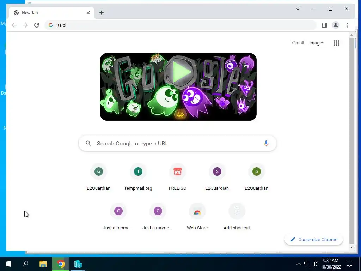This screenshot has height=271, width=361.
Task: Open the volume tray icon
Action: (315, 264)
